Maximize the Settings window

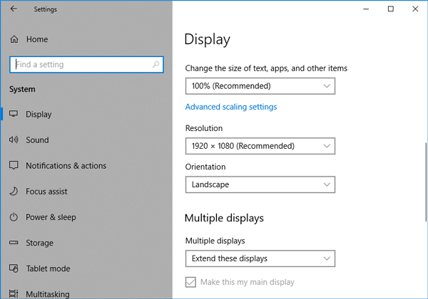point(390,9)
